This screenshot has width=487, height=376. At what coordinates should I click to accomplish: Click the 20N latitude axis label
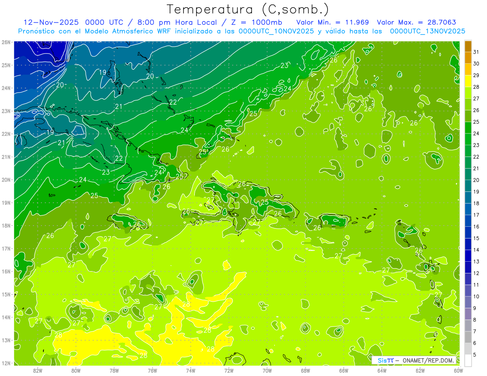(6, 180)
